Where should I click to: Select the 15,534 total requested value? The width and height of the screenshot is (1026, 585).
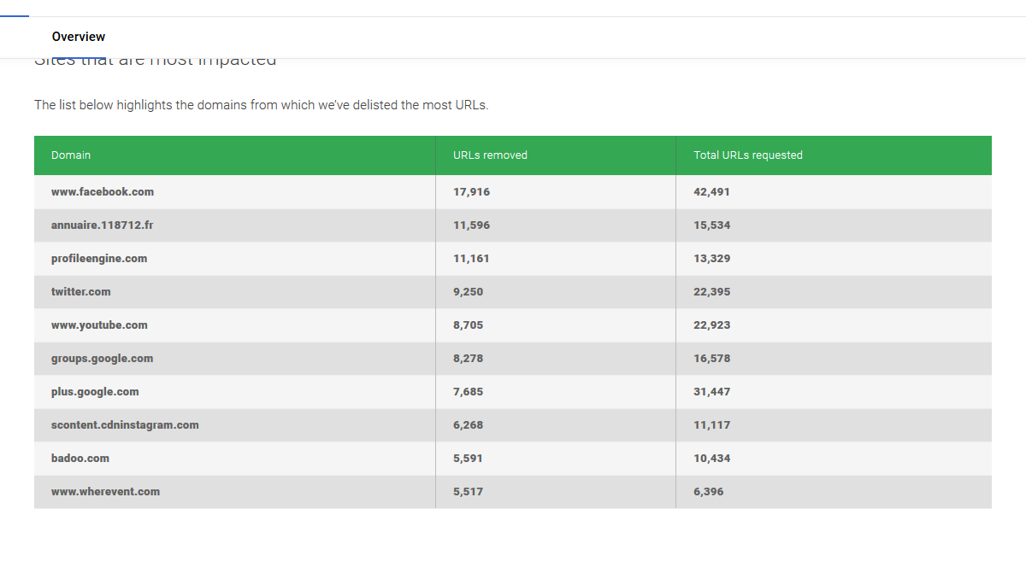[x=712, y=225]
